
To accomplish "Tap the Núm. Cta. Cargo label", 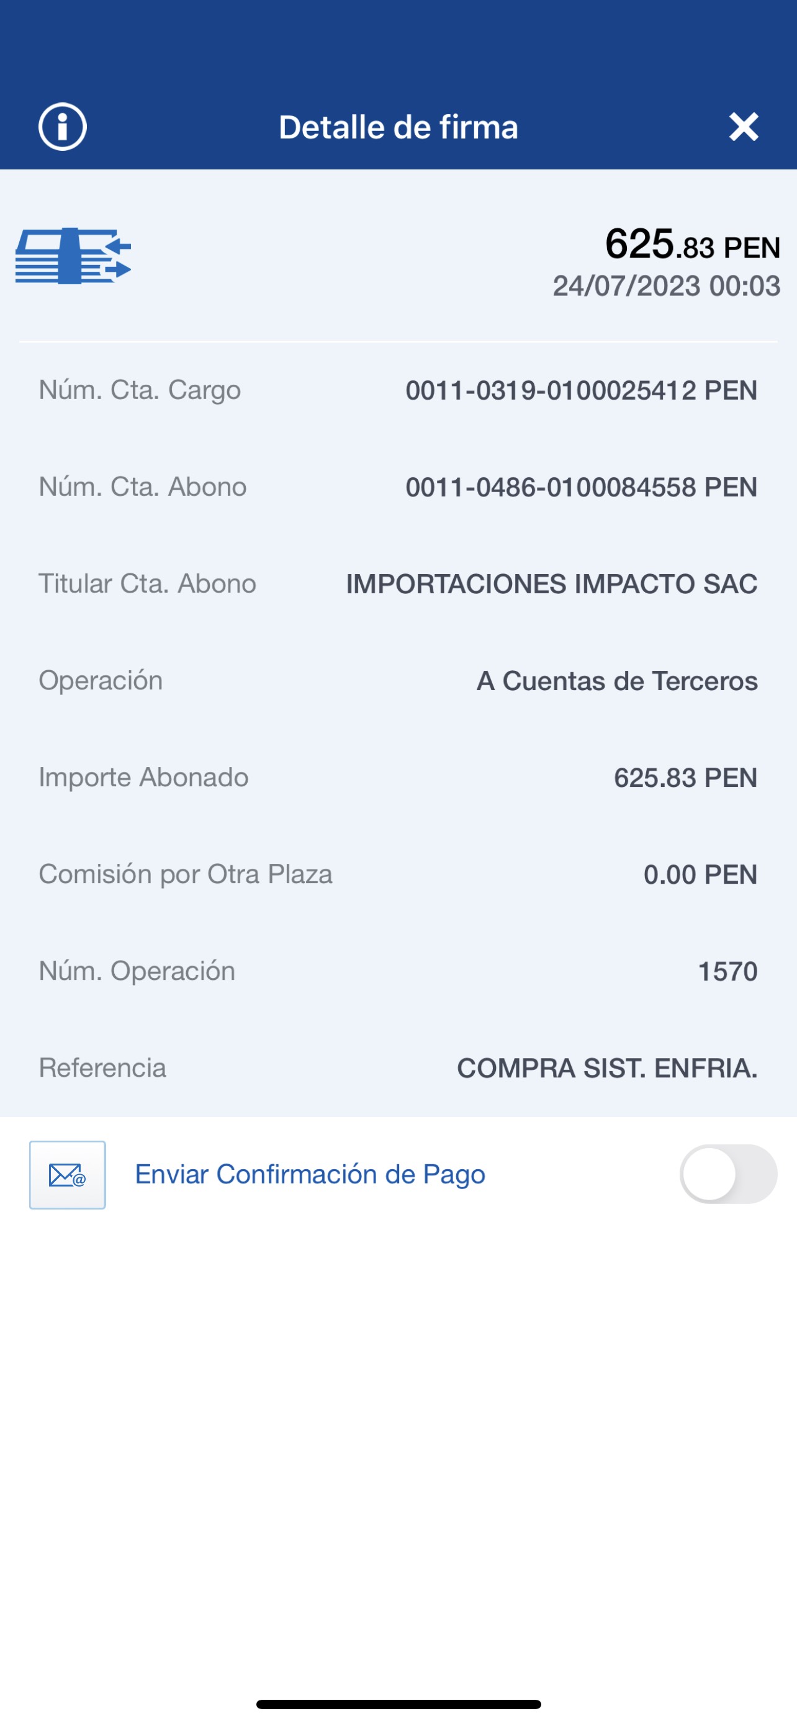I will 140,390.
